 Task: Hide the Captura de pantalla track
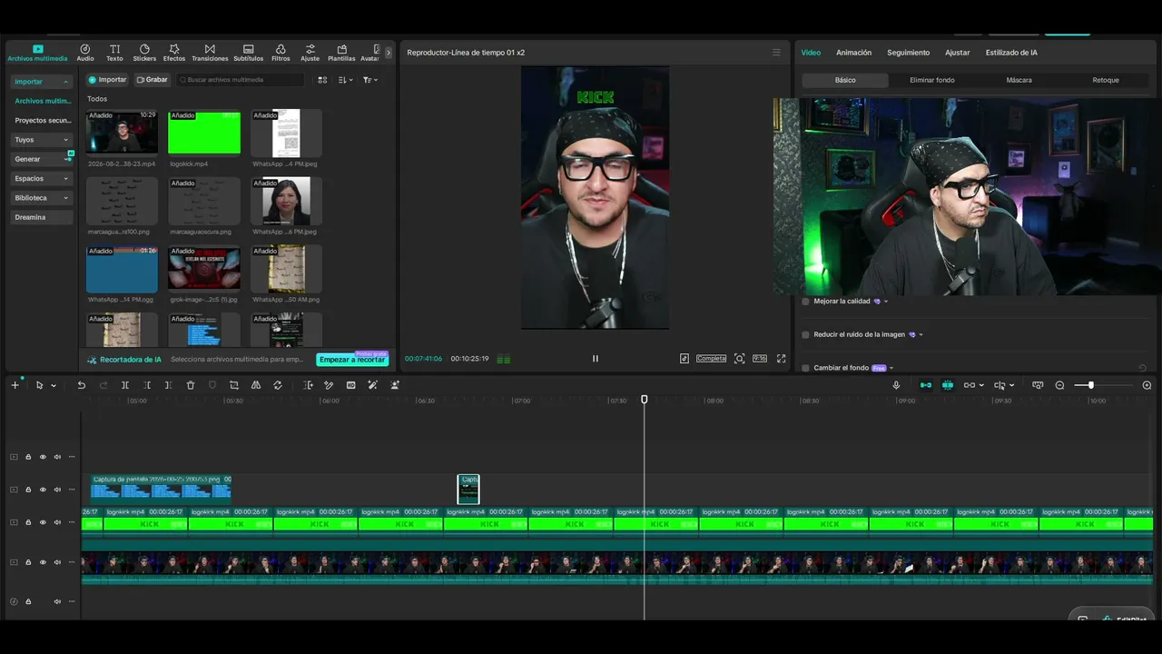pos(43,490)
